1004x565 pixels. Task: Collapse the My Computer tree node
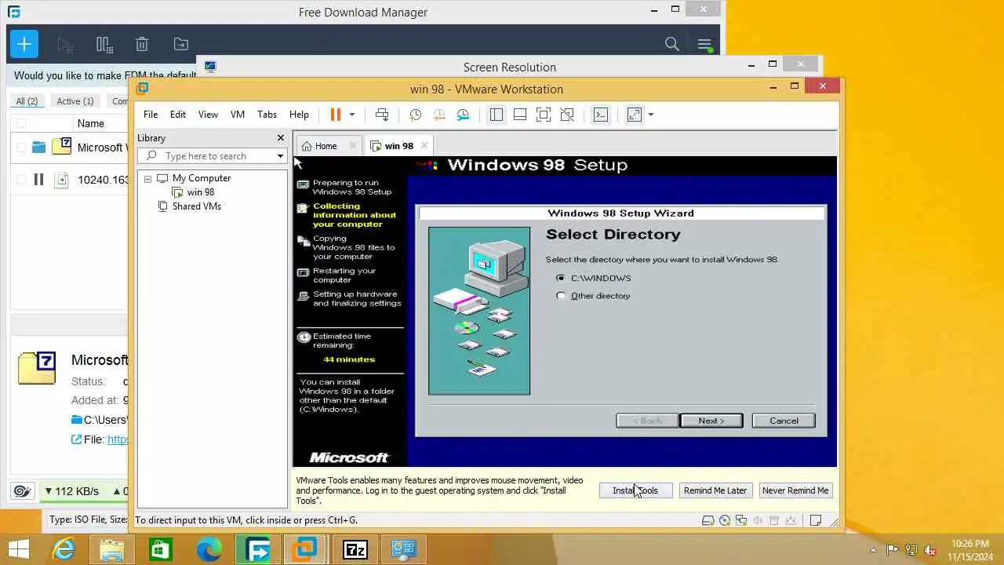click(147, 178)
